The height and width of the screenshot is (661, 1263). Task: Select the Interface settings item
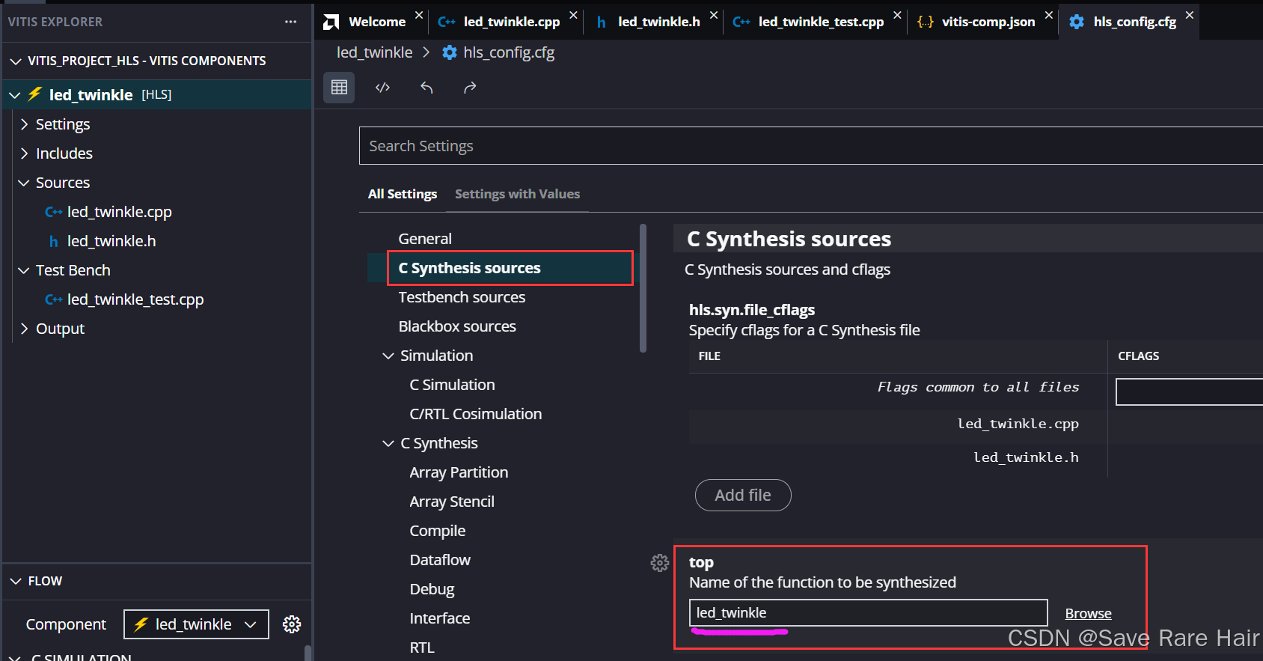point(440,618)
